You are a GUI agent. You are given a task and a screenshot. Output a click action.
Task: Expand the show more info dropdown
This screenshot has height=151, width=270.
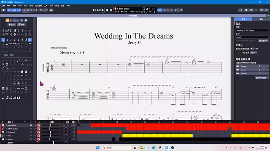263,41
